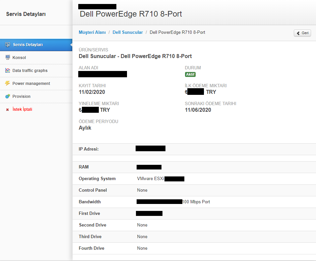Click the ÖDEME PERIYODU label
Screen dimensions: 316x261
click(x=98, y=121)
